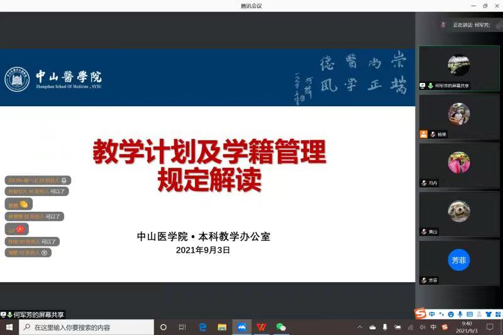Viewport: 503px width, 335px height.
Task: Open Tencent Meeting from the taskbar
Action: tap(241, 327)
